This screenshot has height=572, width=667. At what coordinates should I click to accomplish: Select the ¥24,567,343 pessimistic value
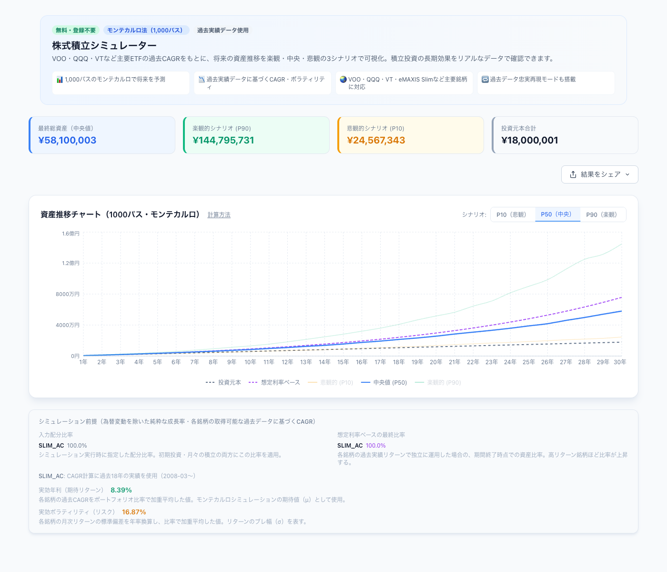tap(376, 140)
